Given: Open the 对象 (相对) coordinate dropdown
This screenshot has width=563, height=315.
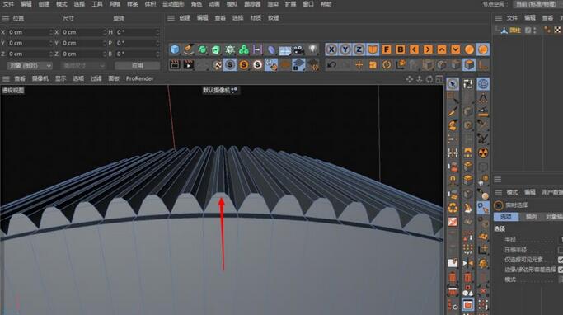Looking at the screenshot, I should coord(30,66).
